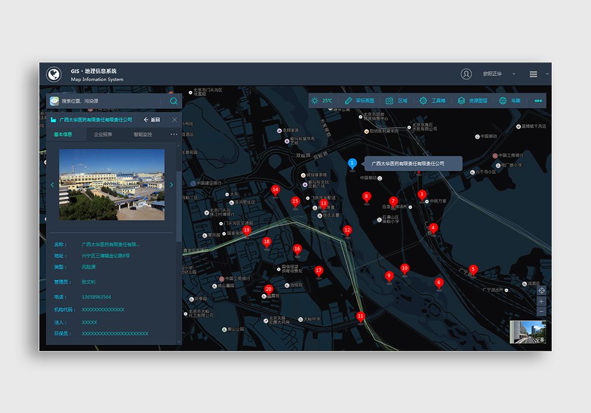Select red map marker 3
This screenshot has width=591, height=413.
[x=422, y=195]
